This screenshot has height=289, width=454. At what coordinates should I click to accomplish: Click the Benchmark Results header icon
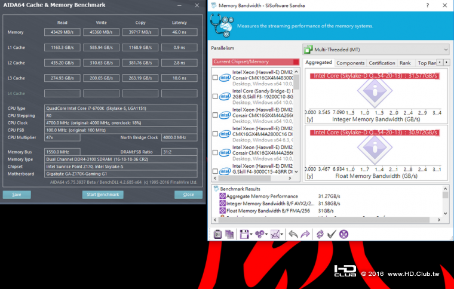click(x=216, y=189)
